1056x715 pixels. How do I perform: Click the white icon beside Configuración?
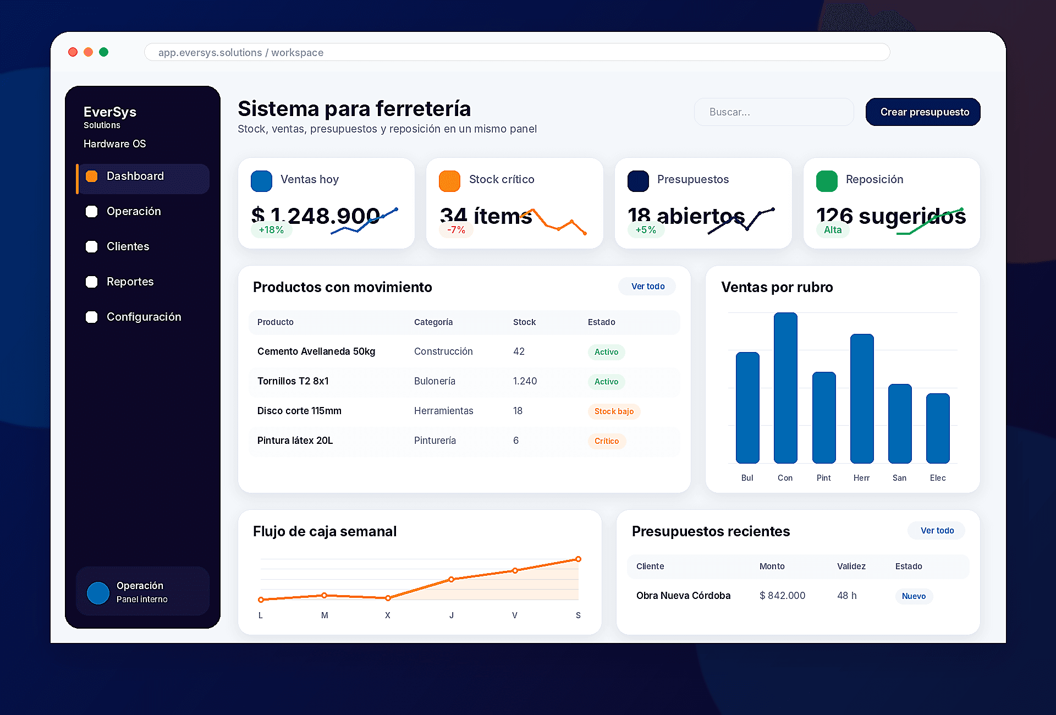[92, 317]
